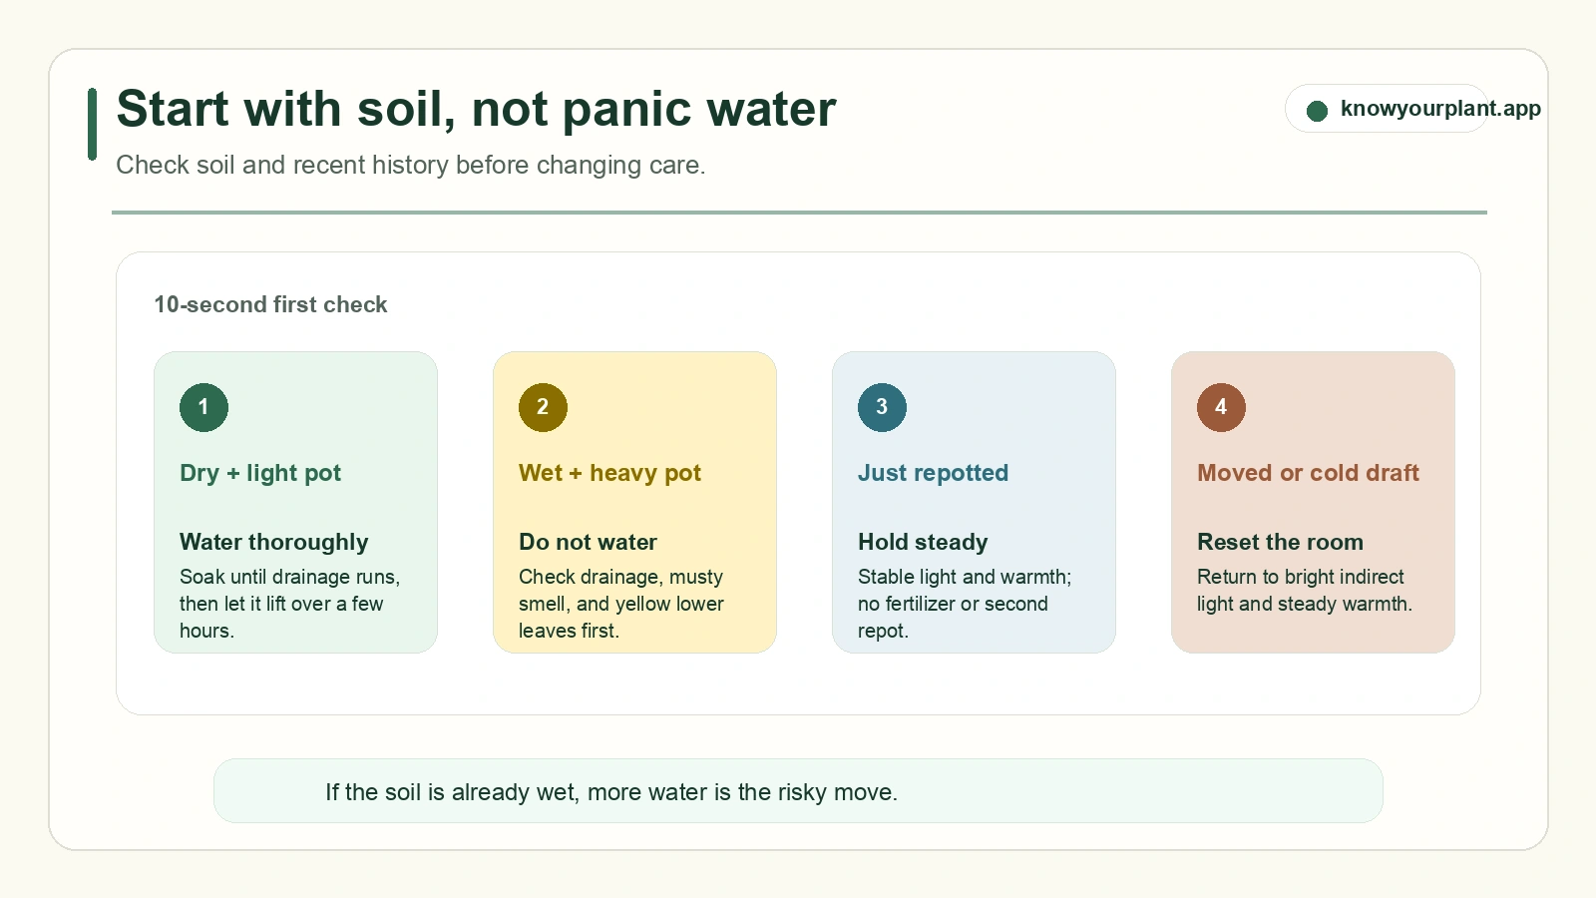Open the knowyourplant.app link
The height and width of the screenshot is (898, 1596).
pyautogui.click(x=1440, y=108)
